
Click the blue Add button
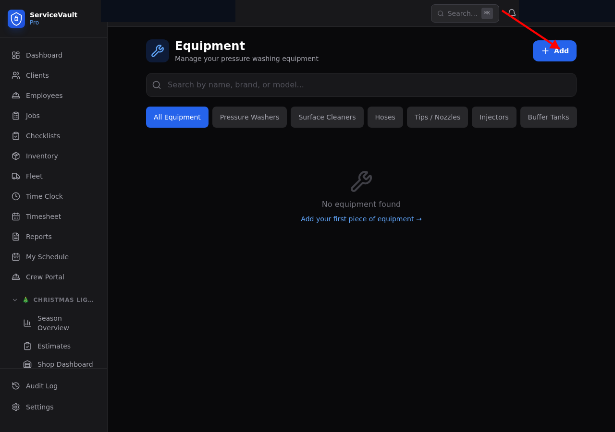554,50
